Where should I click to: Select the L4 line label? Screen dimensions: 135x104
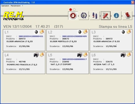7,55
